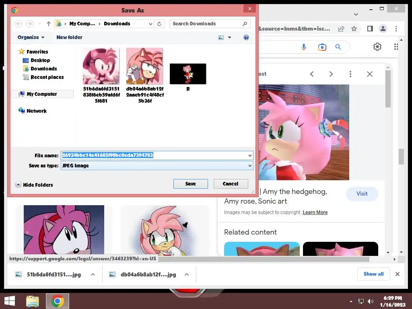Cancel the Save As dialog
Viewport: 412px width, 309px height.
(x=231, y=183)
